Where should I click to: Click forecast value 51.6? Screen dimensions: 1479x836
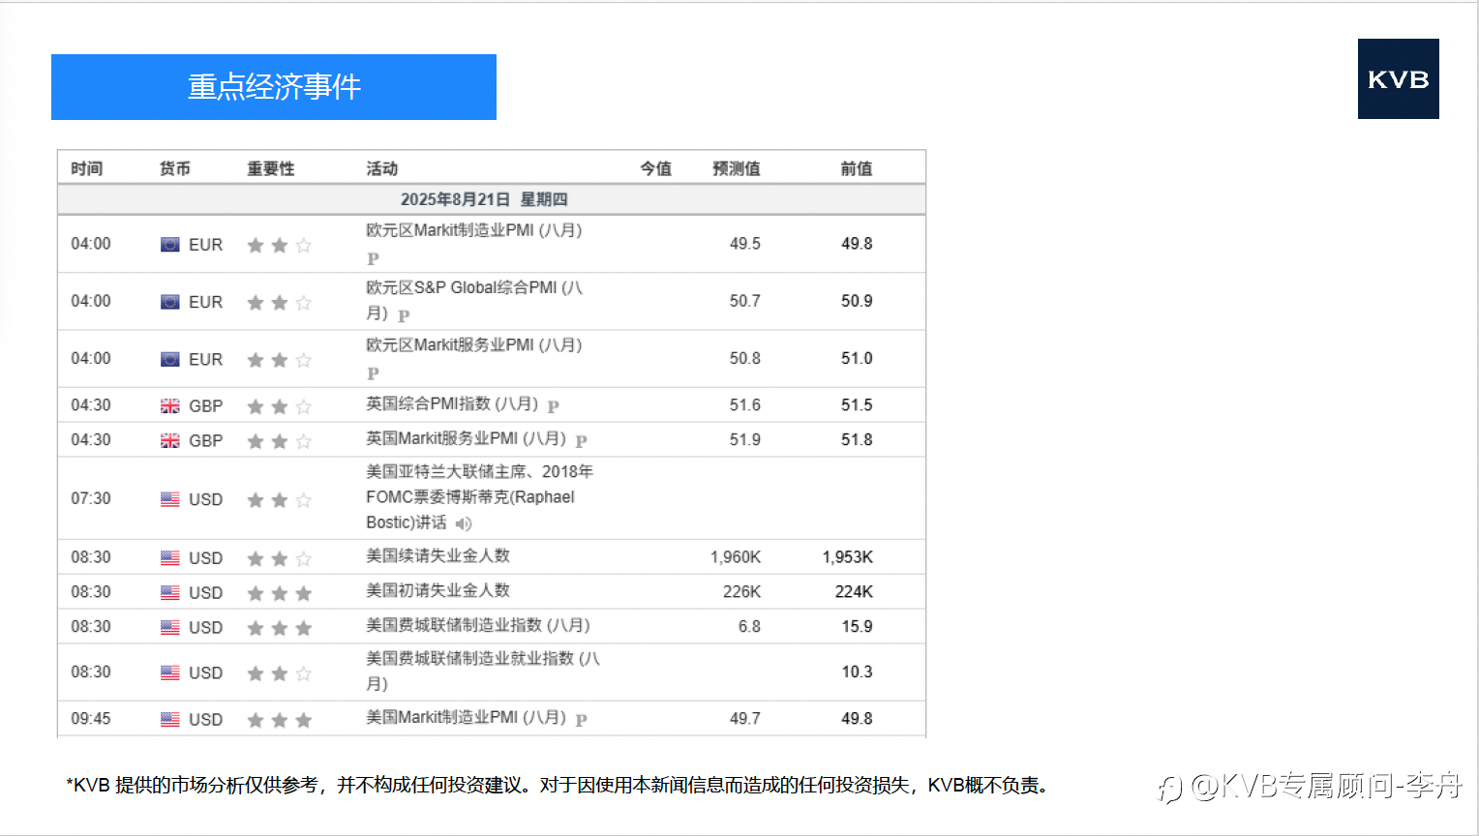(x=745, y=405)
